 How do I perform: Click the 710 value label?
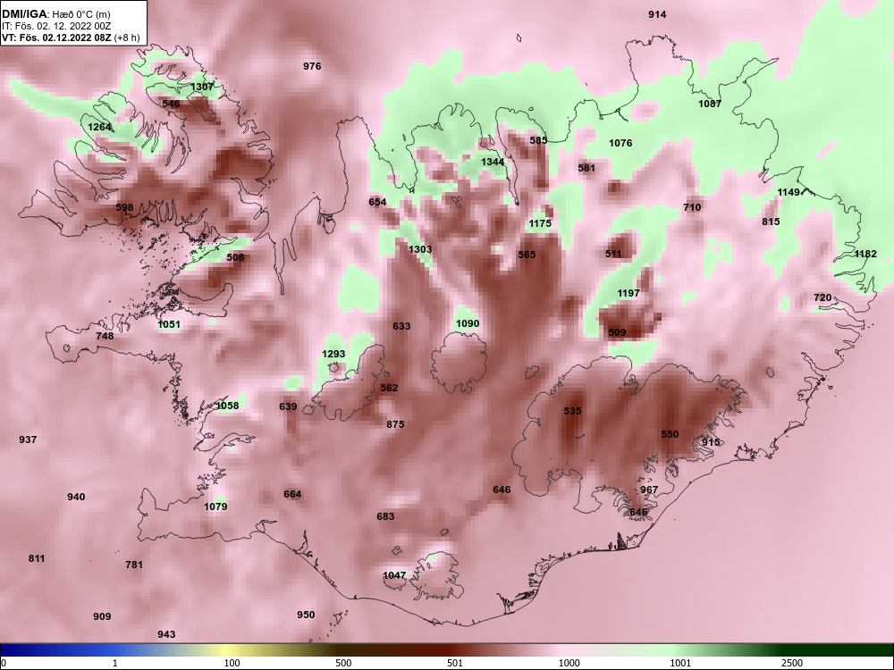(692, 207)
